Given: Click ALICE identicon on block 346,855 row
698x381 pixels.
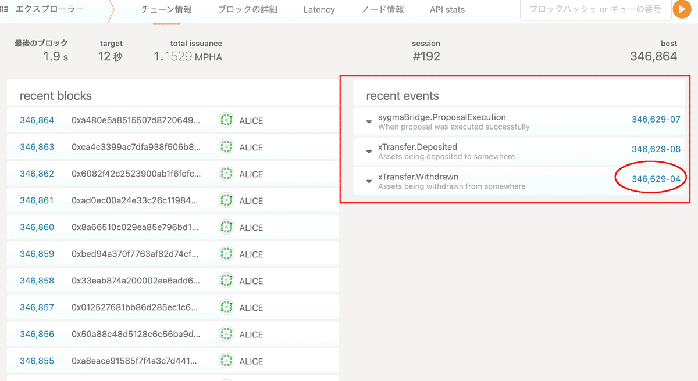Looking at the screenshot, I should pos(226,361).
